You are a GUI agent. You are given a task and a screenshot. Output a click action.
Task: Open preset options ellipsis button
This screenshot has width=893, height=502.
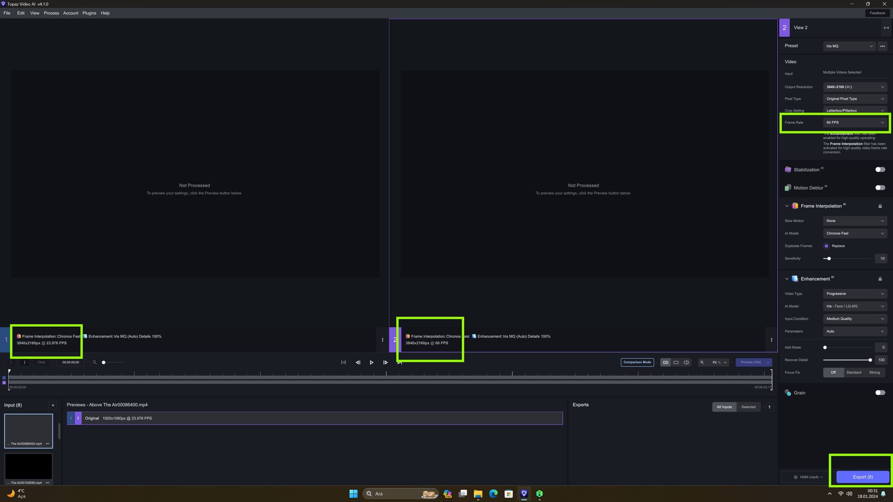pyautogui.click(x=882, y=46)
